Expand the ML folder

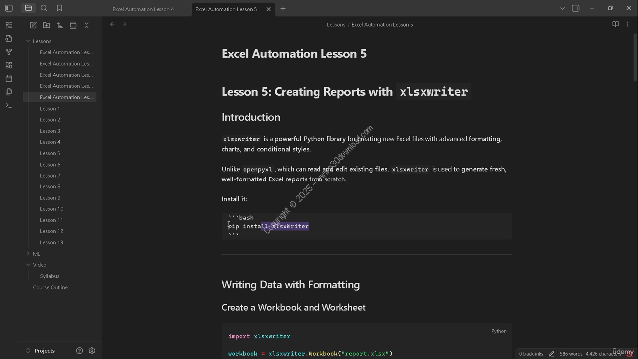click(x=28, y=254)
